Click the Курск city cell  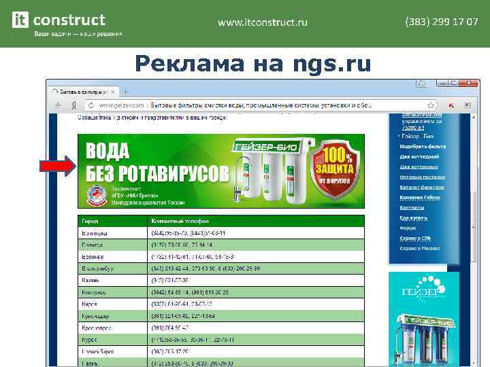(112, 340)
